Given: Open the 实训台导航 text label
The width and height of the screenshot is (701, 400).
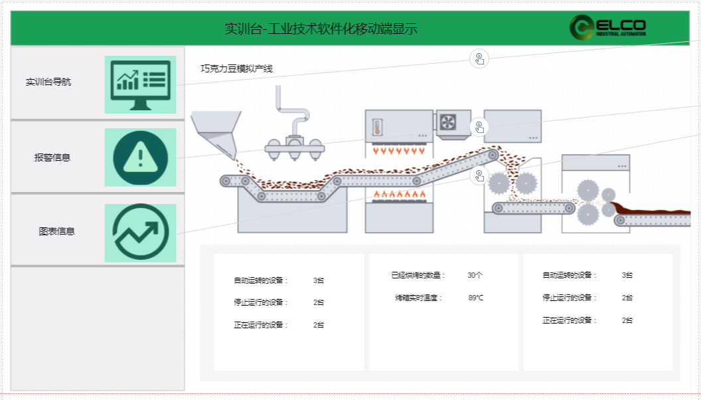Looking at the screenshot, I should (48, 82).
